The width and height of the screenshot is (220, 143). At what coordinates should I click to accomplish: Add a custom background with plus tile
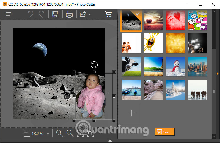(131, 113)
